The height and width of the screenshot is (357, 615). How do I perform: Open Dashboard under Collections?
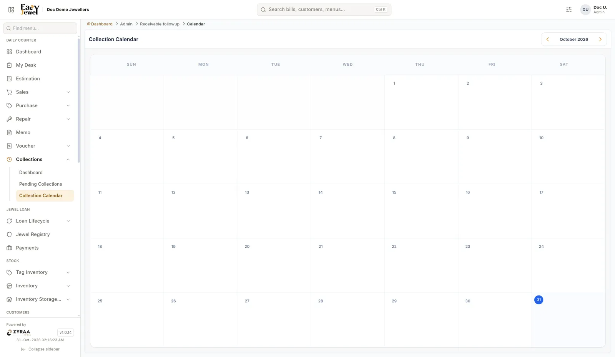(45, 172)
